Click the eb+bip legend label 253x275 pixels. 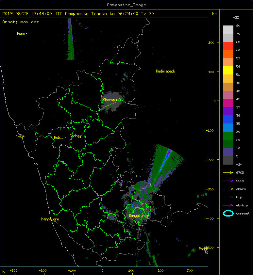pos(242,205)
